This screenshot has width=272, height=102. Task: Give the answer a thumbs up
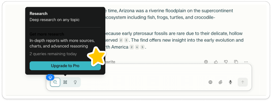216,62
